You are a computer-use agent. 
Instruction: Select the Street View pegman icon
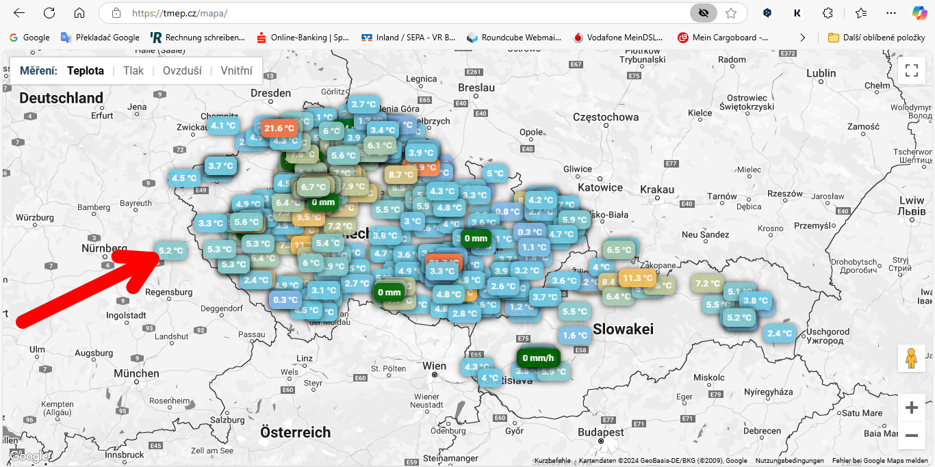click(911, 358)
